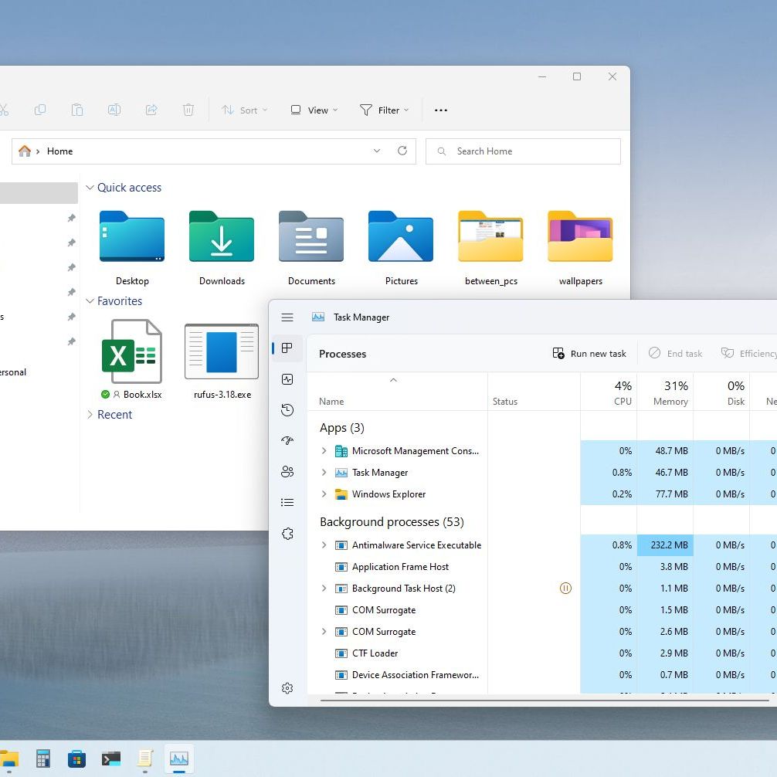
Task: Collapse the Favorites section
Action: pos(90,300)
